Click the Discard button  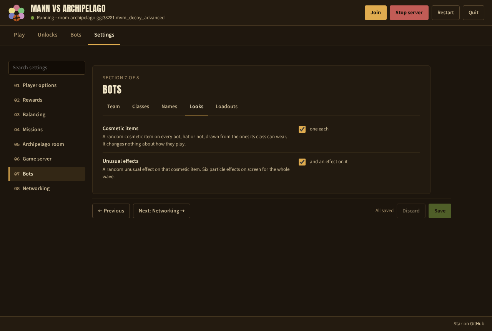(411, 211)
